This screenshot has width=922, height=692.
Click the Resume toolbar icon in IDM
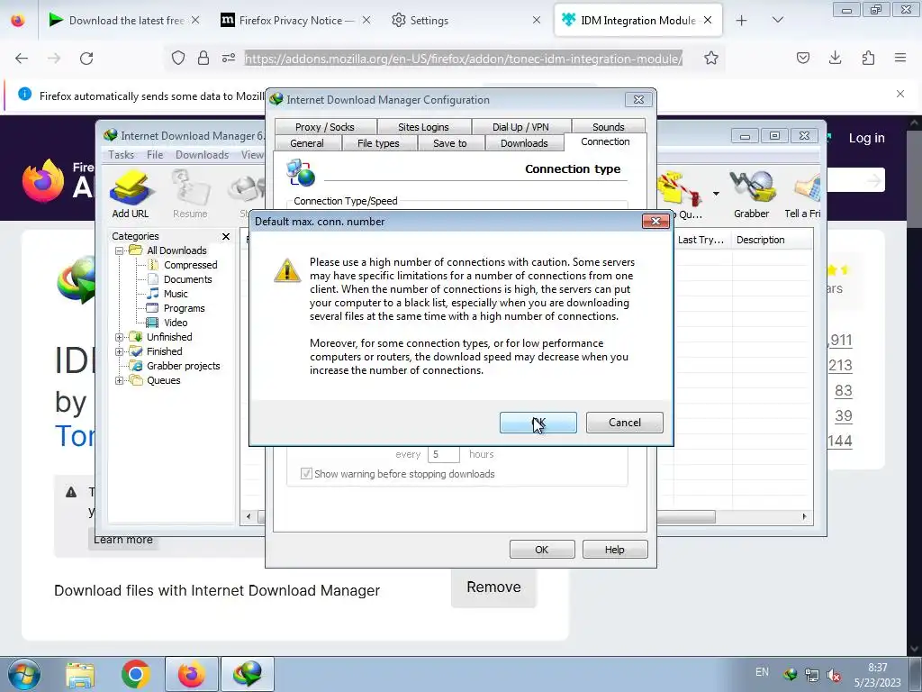coord(190,195)
